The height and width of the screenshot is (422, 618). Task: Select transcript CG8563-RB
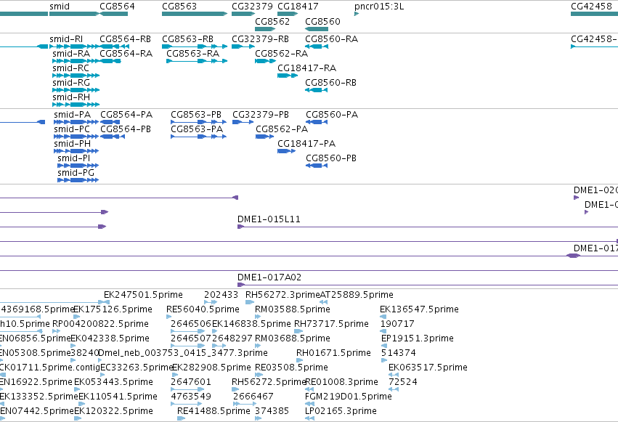[187, 39]
